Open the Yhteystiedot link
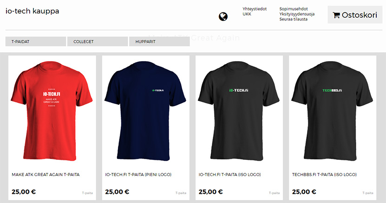386x203 pixels. pyautogui.click(x=255, y=9)
